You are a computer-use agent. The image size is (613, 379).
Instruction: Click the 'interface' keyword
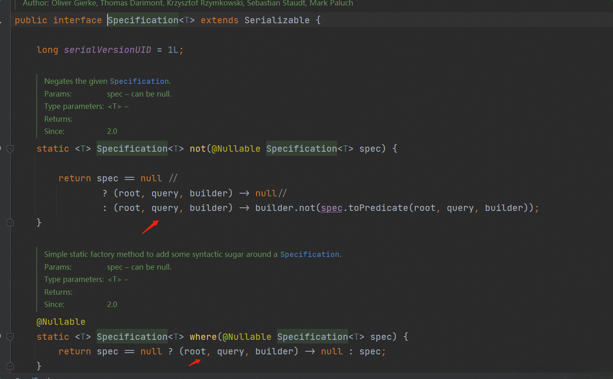pyautogui.click(x=77, y=20)
